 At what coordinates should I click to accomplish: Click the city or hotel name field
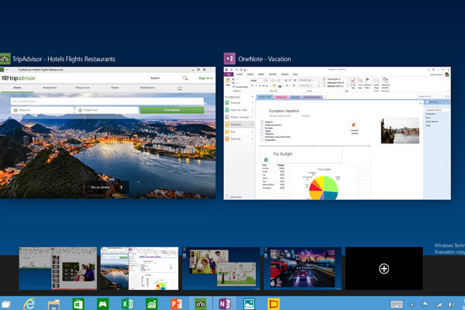pyautogui.click(x=108, y=102)
